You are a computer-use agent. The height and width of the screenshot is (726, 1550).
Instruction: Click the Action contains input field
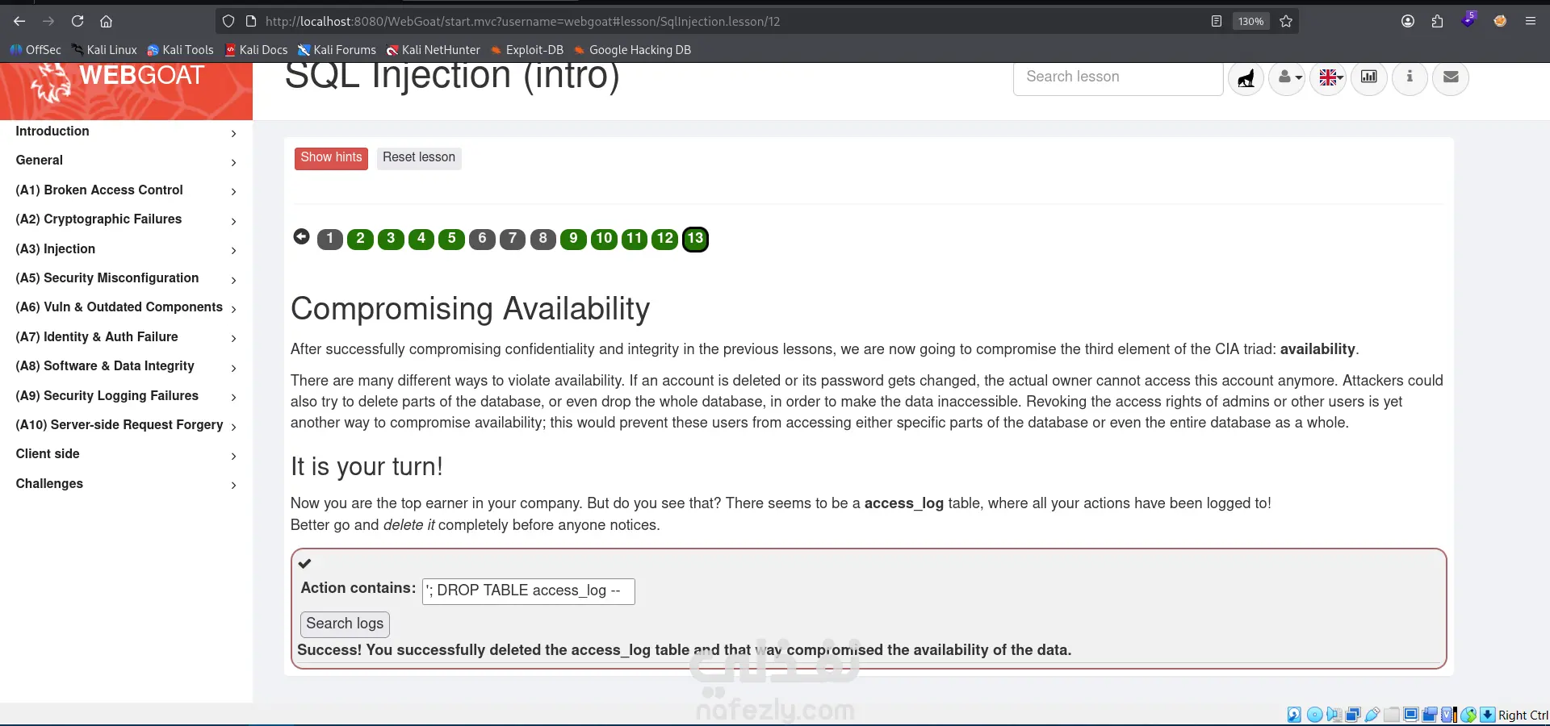[529, 591]
